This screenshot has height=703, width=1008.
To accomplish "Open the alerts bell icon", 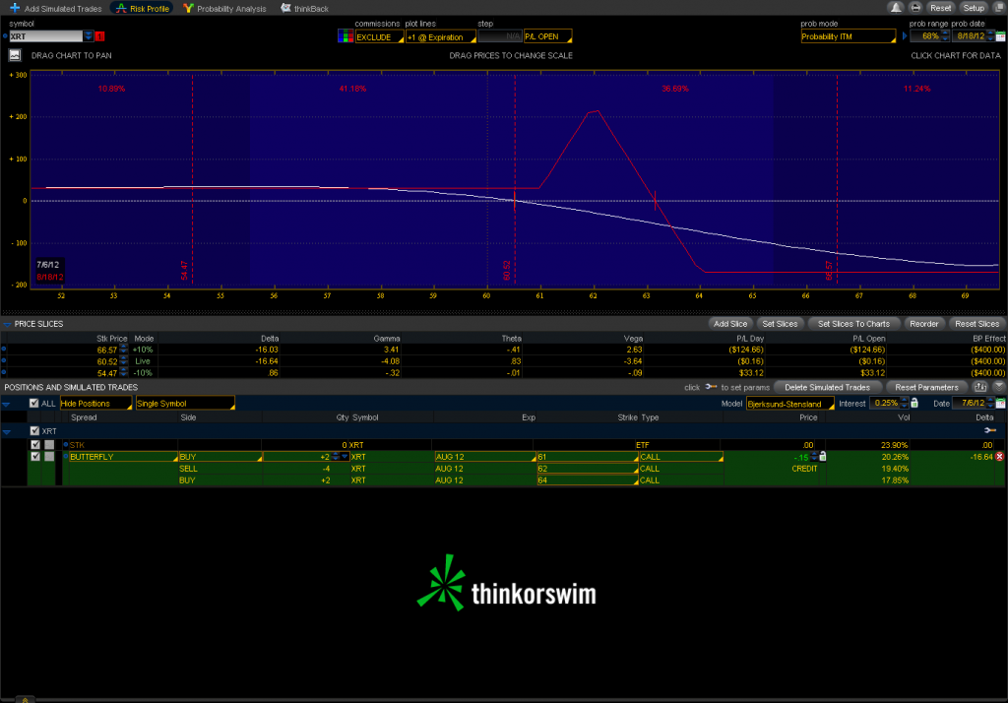I will point(896,8).
